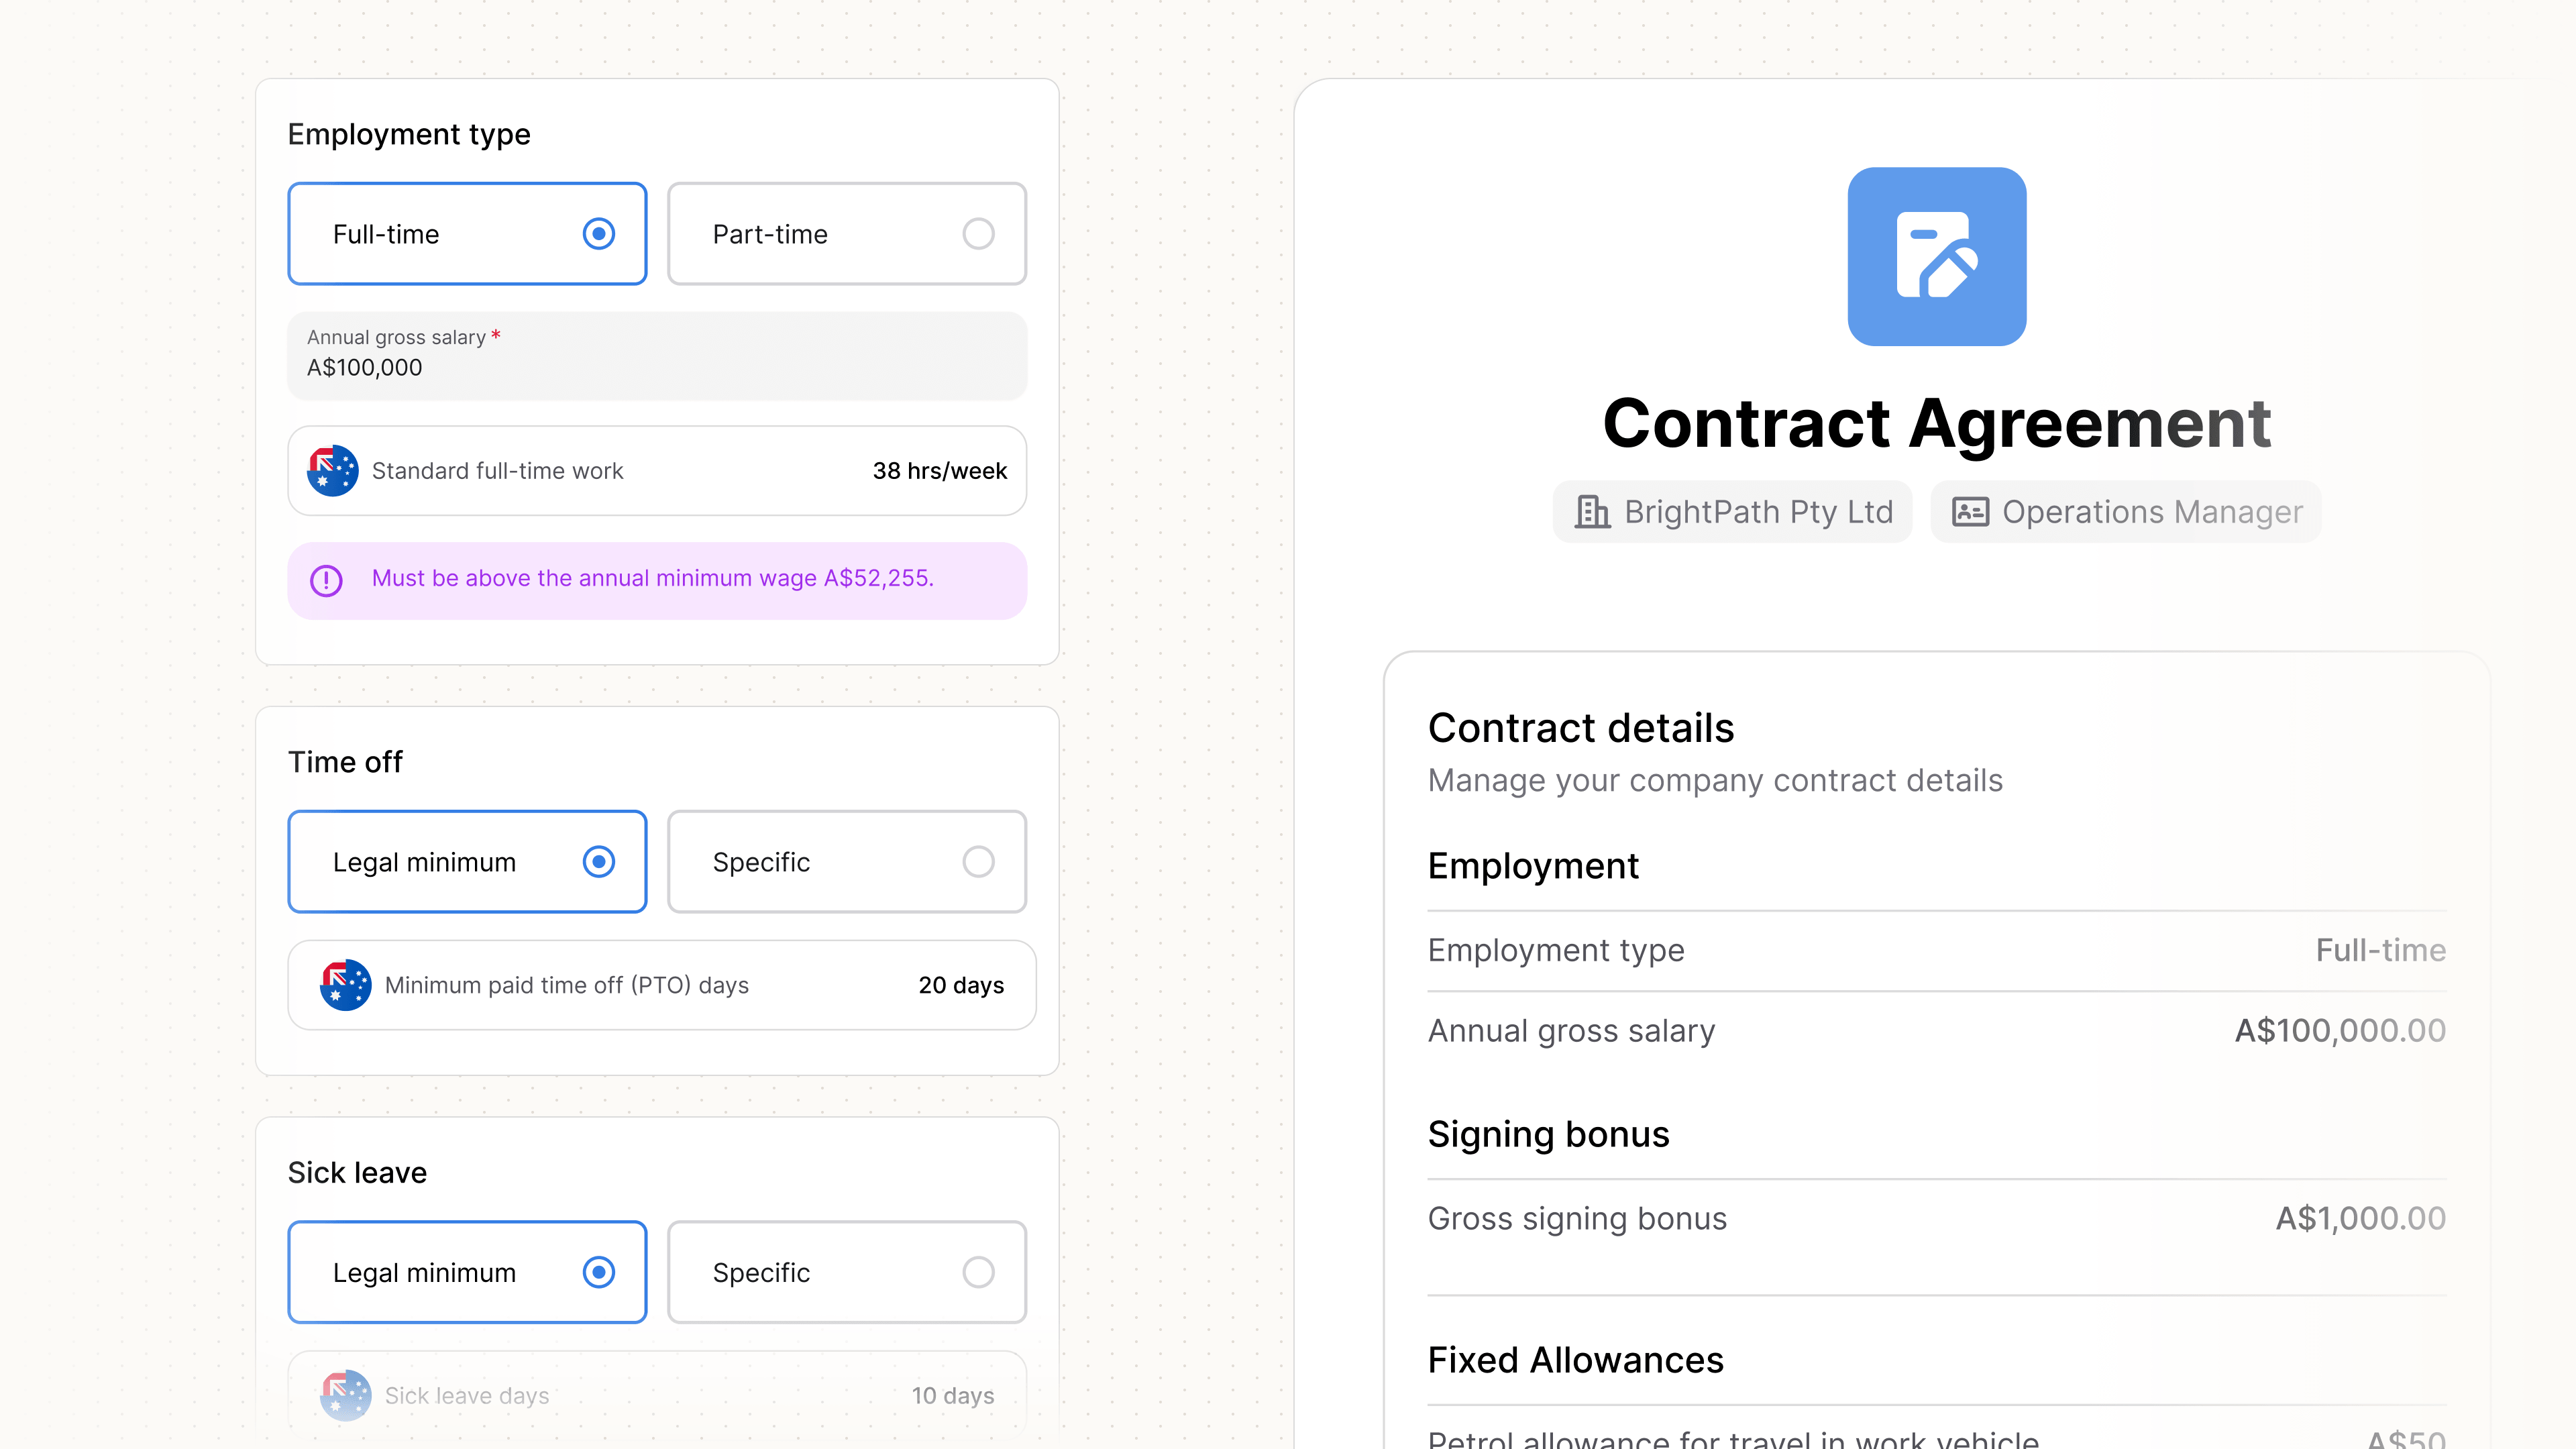Click Australian flag icon in Minimum PTO days row
This screenshot has height=1449, width=2576.
click(346, 985)
